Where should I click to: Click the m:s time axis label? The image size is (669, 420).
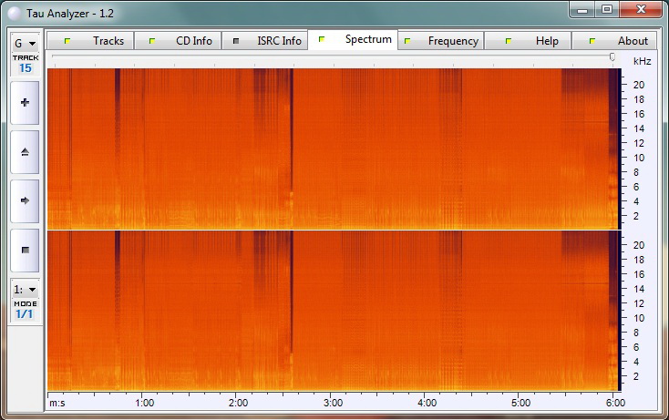pos(57,403)
